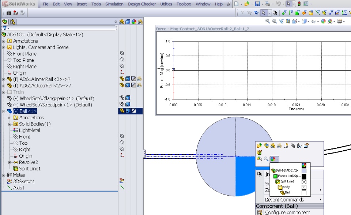Expand Lights, Cameras and Scene node
Screen dimensions: 351x215
tap(4, 48)
